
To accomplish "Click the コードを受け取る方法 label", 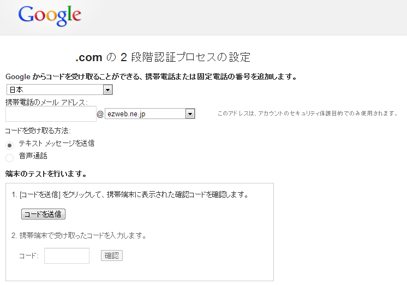I will [38, 130].
